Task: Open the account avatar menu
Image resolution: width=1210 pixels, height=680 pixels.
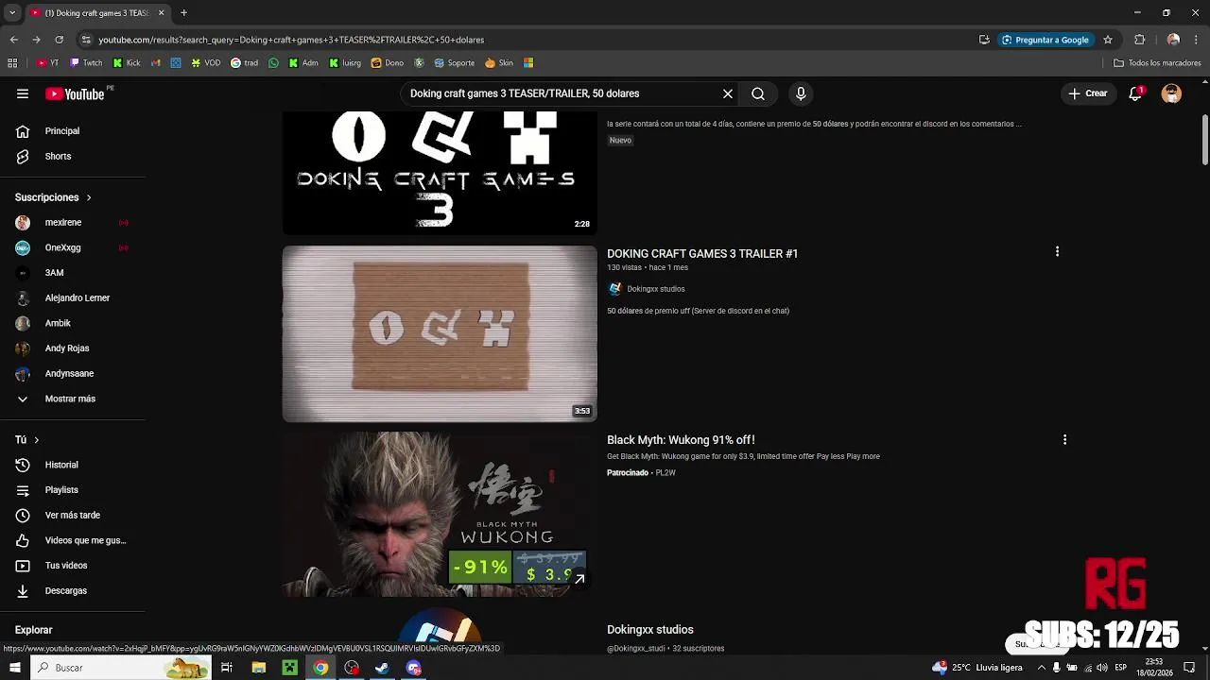Action: pos(1171,93)
